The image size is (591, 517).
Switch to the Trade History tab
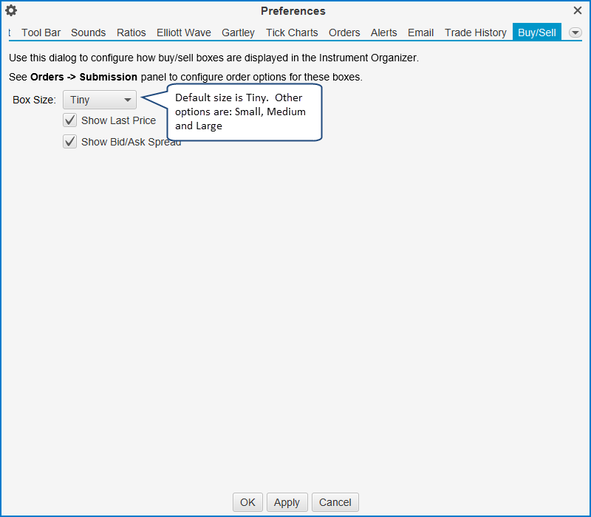pos(476,32)
